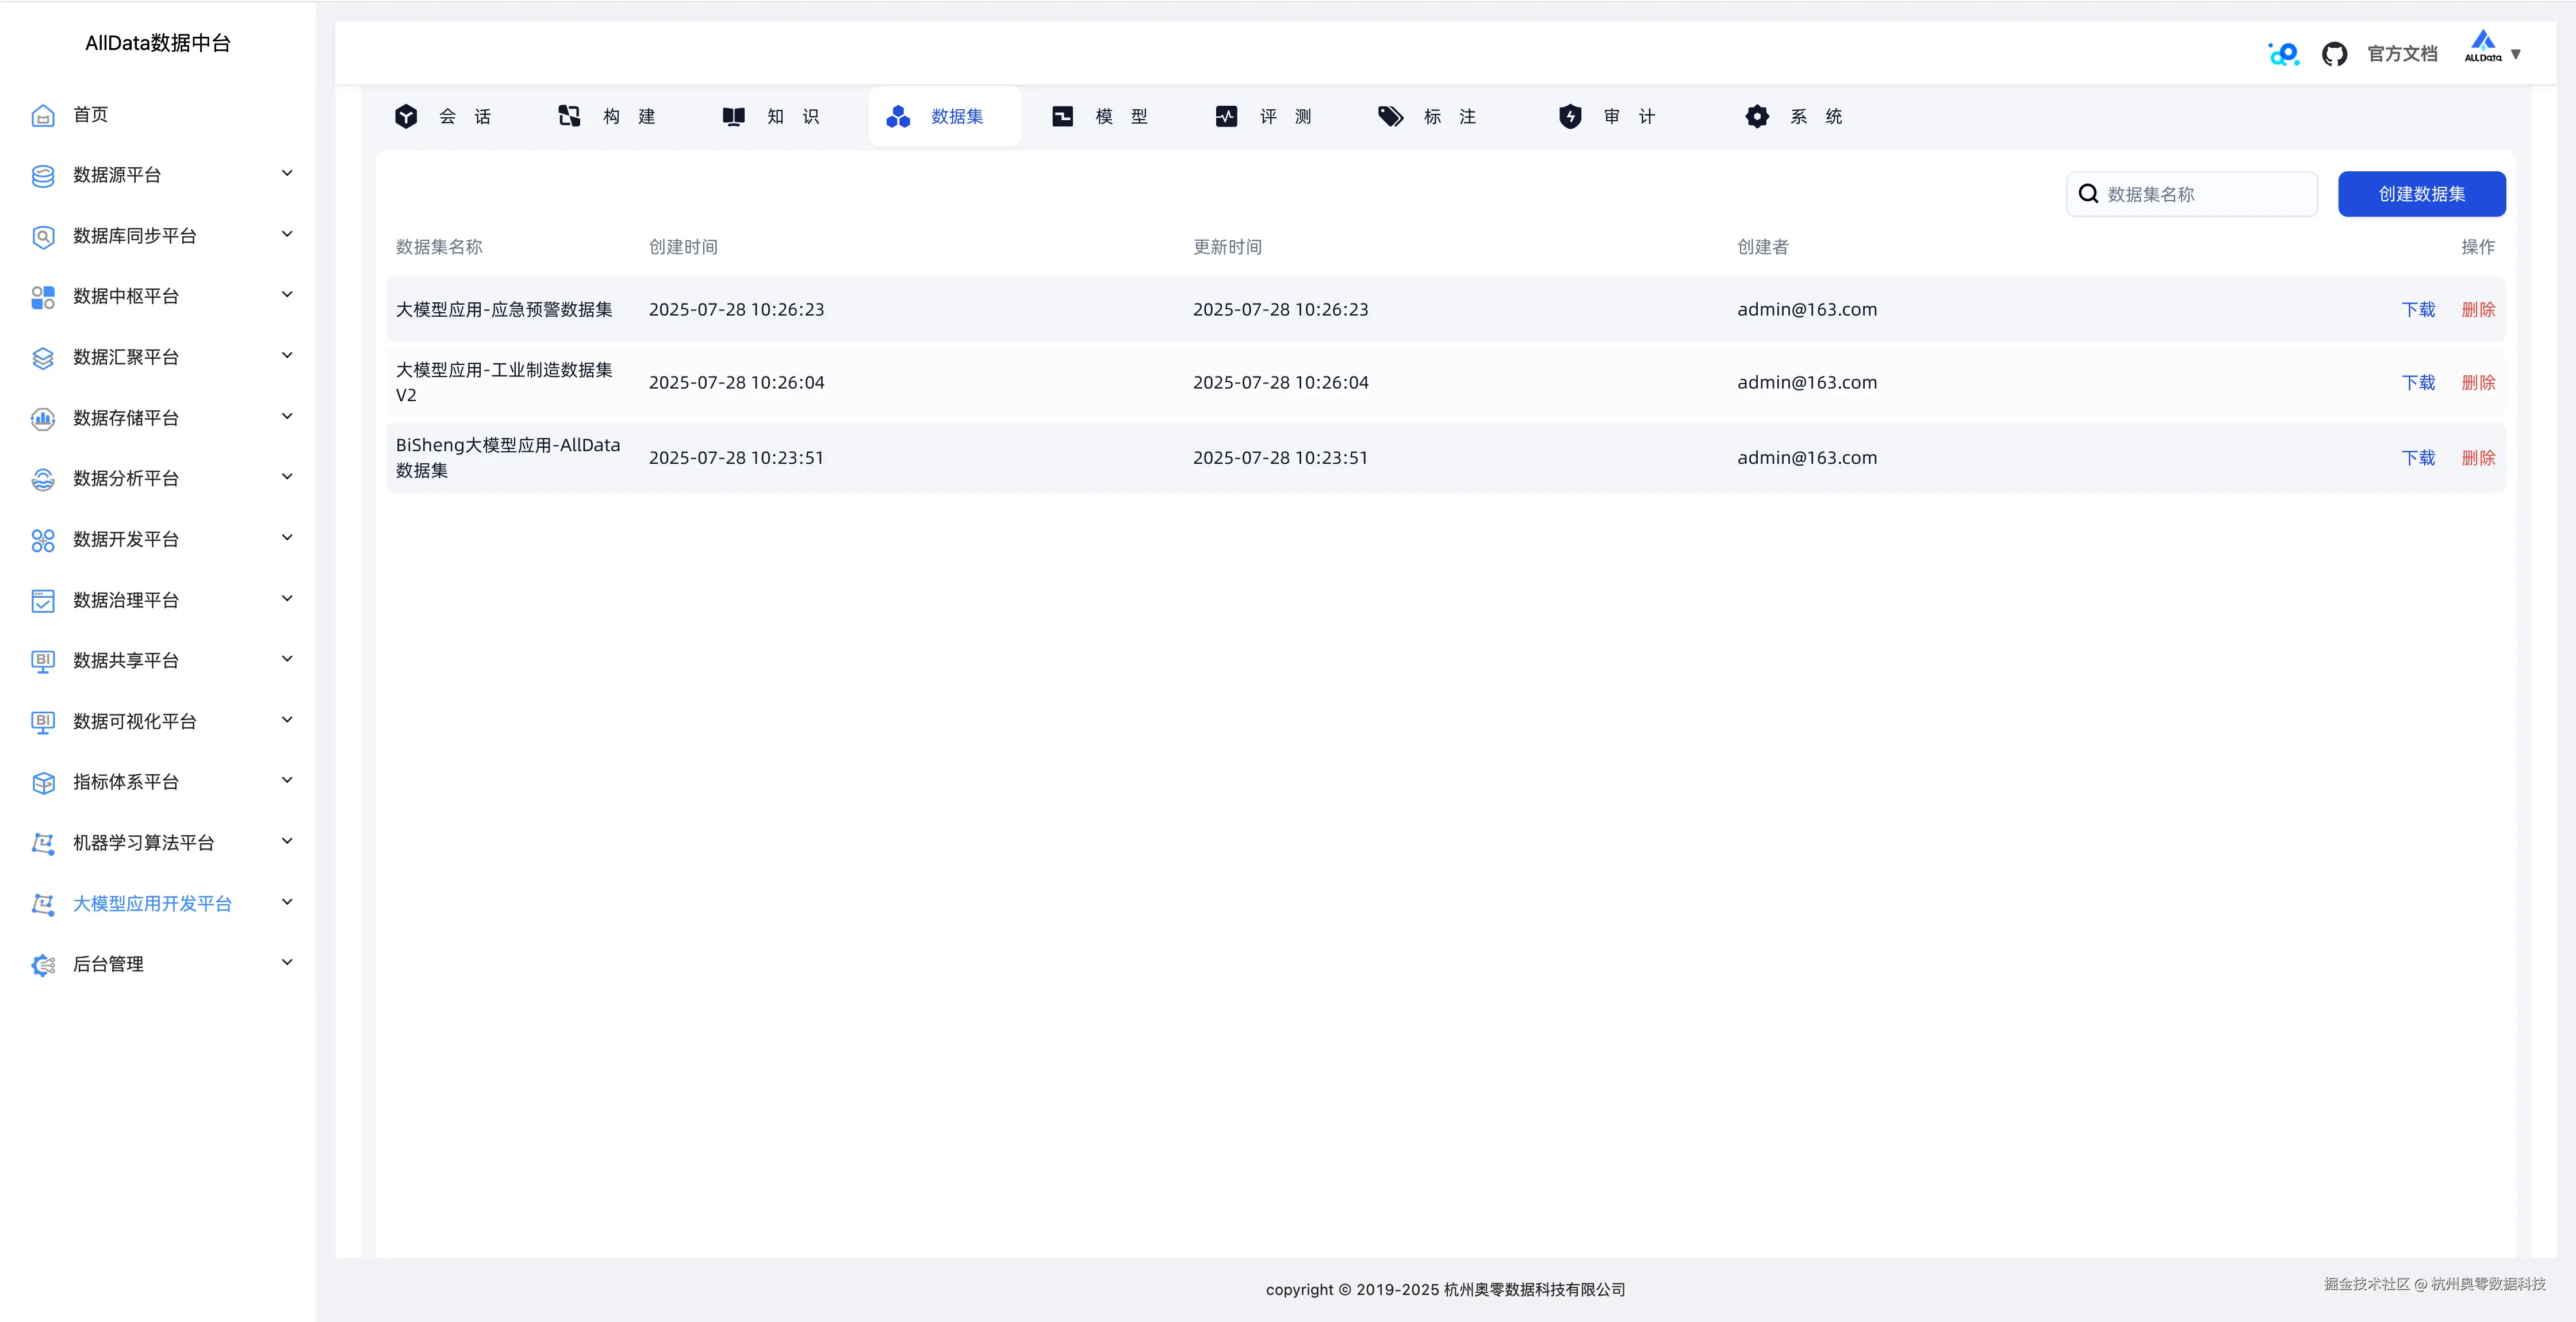Click the home icon in the sidebar
This screenshot has width=2576, height=1322.
point(43,116)
